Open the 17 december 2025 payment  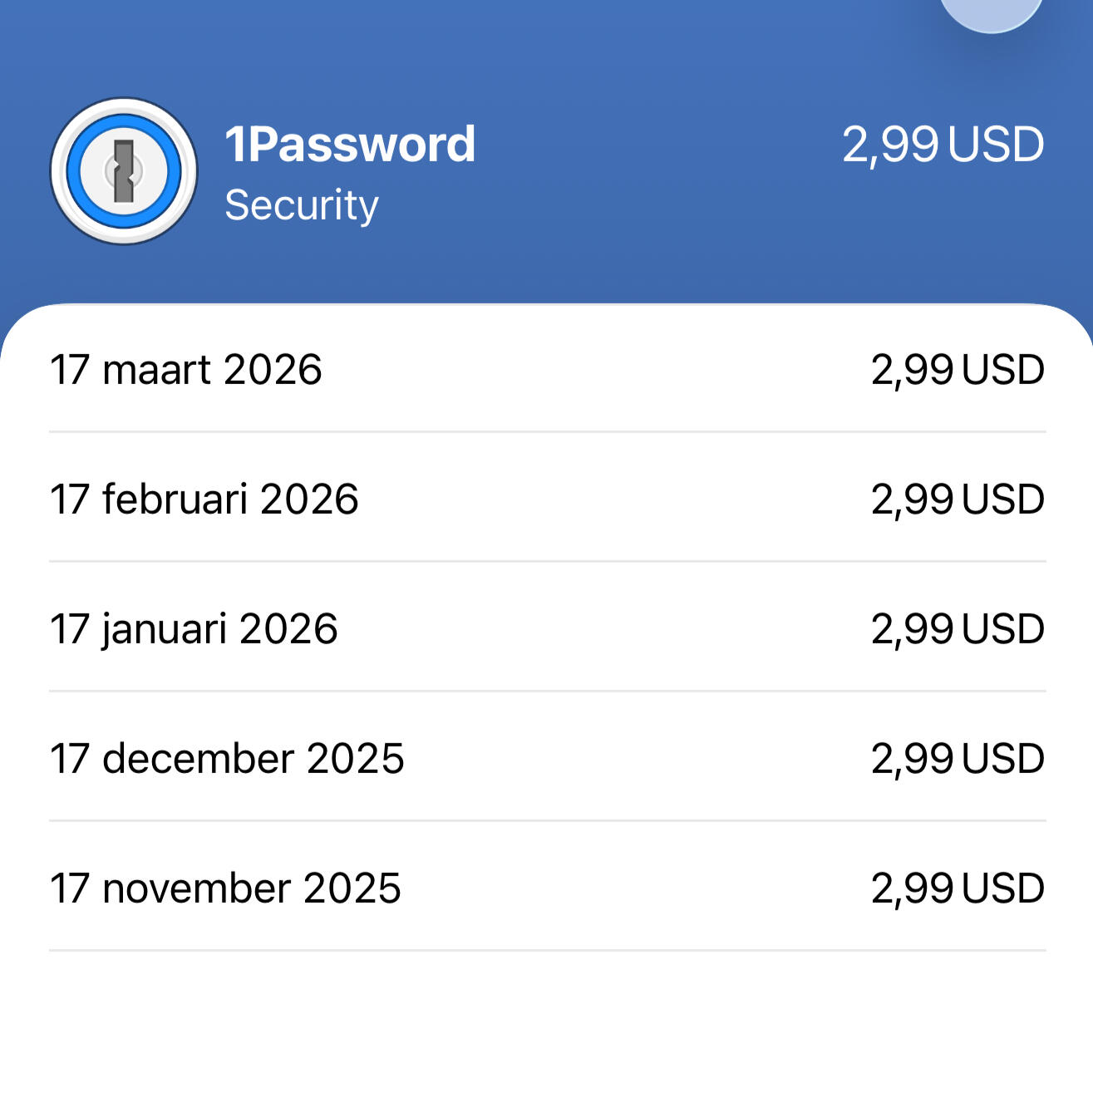coord(227,759)
